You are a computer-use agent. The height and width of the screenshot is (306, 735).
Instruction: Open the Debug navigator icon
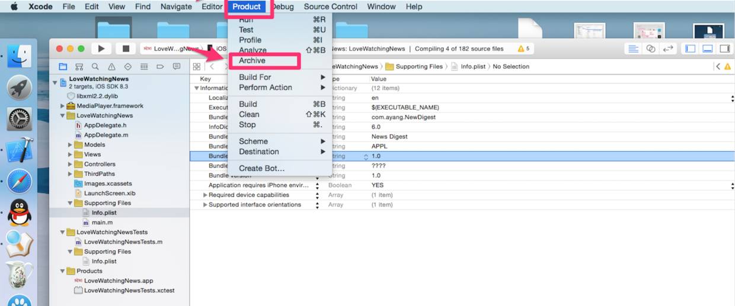click(x=143, y=67)
